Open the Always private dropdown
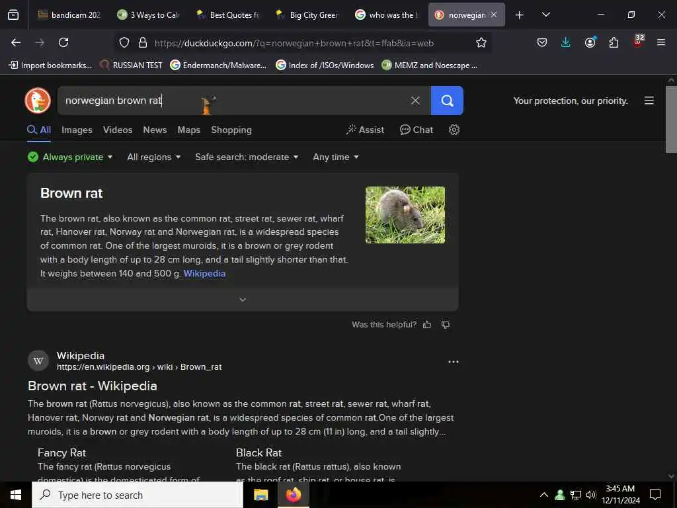The height and width of the screenshot is (508, 677). [70, 157]
